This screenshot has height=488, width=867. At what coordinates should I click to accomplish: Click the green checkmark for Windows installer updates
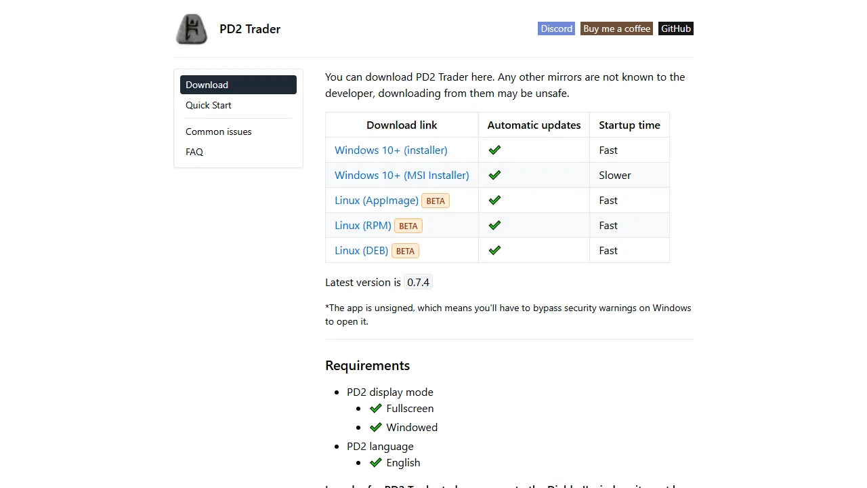tap(494, 149)
